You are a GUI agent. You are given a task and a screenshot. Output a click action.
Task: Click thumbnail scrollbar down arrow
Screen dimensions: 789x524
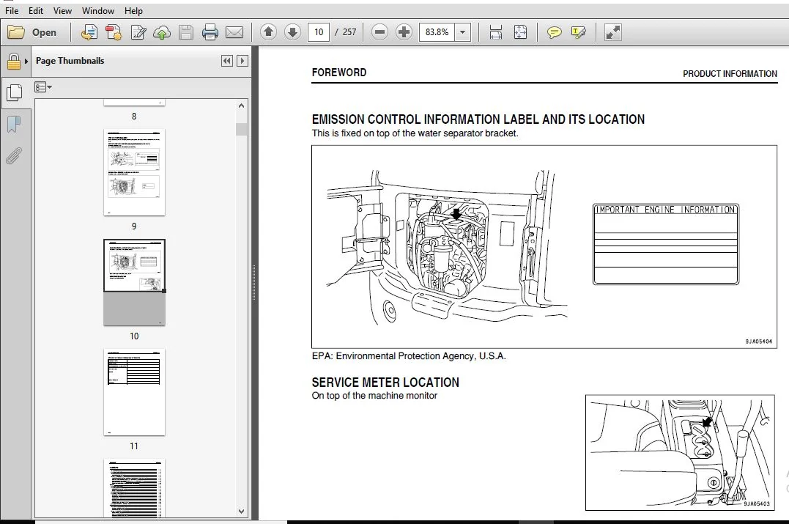pyautogui.click(x=241, y=511)
